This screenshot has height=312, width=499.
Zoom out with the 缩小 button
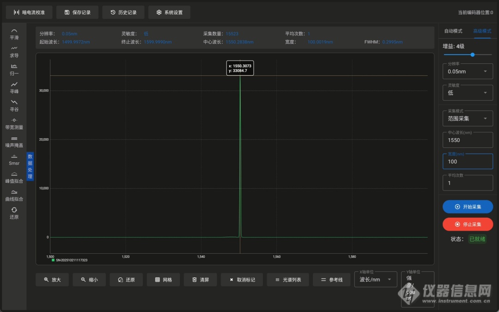click(89, 280)
